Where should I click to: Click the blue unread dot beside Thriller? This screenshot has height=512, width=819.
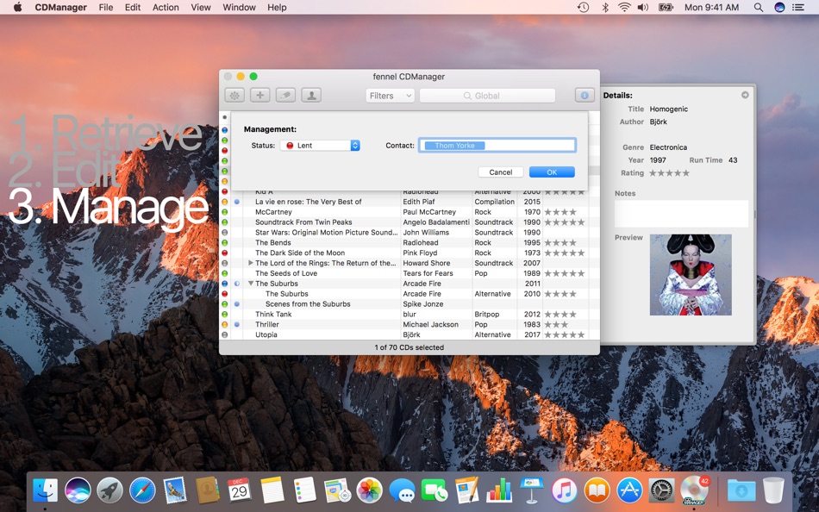237,325
